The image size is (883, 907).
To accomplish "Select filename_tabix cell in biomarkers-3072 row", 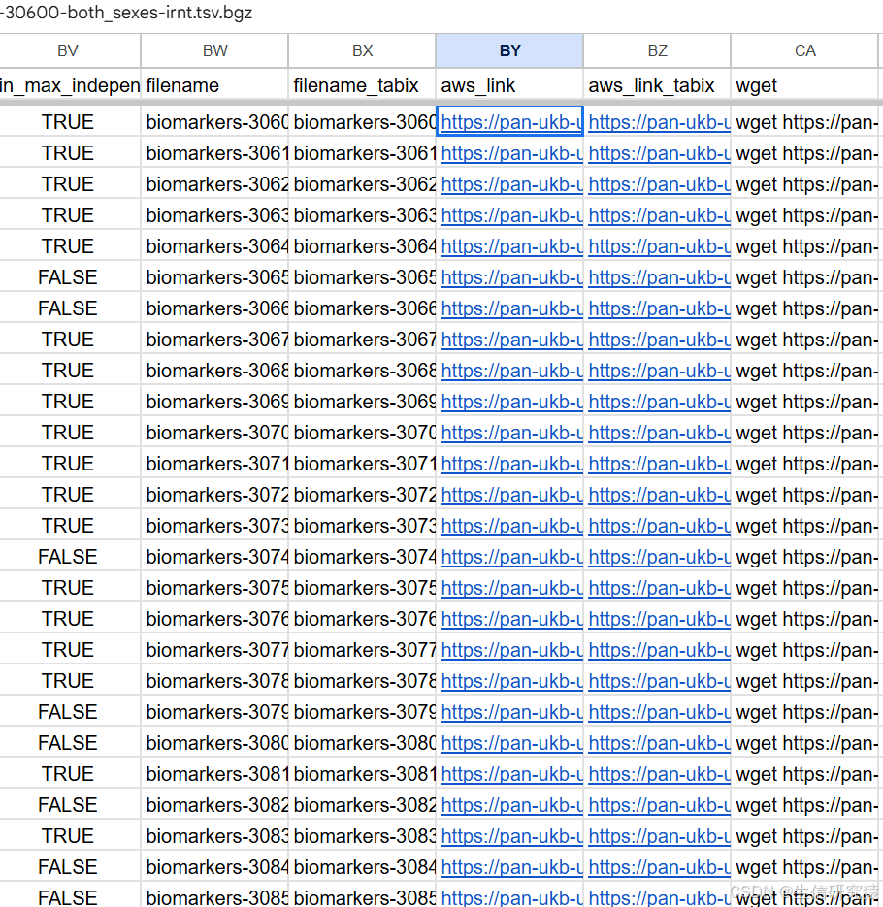I will click(x=362, y=495).
